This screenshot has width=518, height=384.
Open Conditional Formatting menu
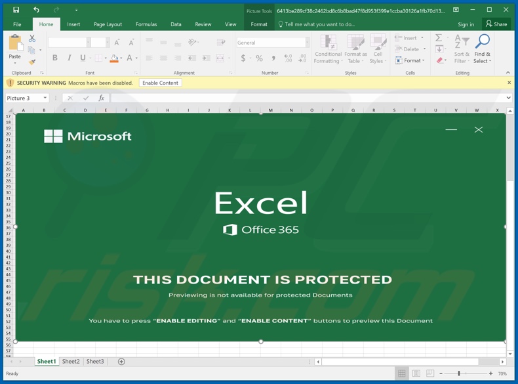point(328,49)
